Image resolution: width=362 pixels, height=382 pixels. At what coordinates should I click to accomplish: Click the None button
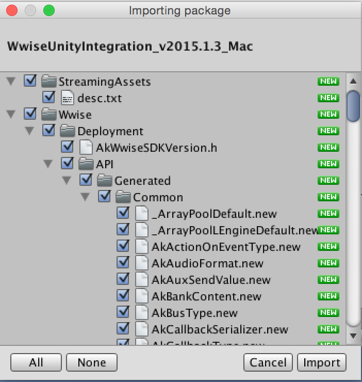(x=92, y=362)
